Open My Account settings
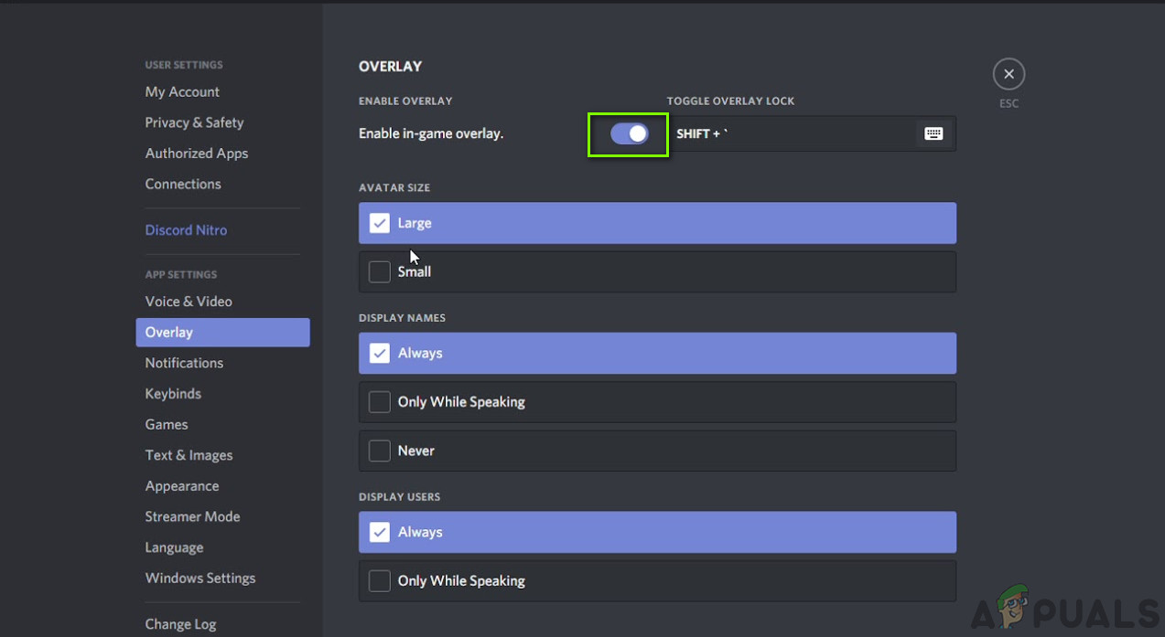This screenshot has height=637, width=1165. 182,91
